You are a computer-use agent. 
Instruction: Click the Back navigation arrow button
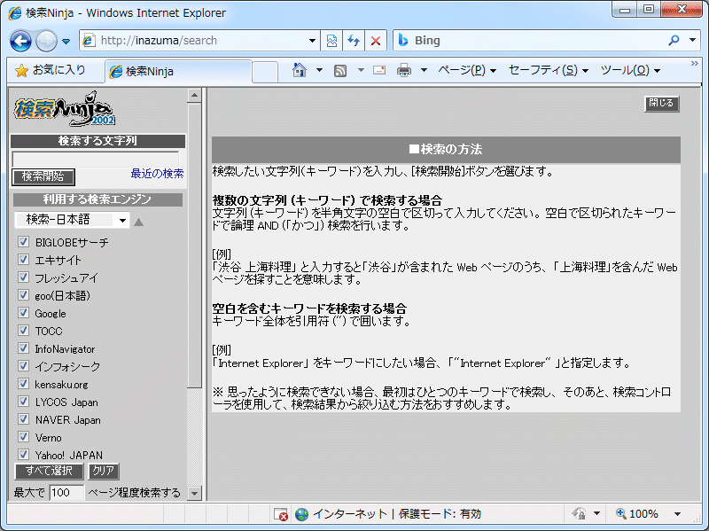point(21,41)
